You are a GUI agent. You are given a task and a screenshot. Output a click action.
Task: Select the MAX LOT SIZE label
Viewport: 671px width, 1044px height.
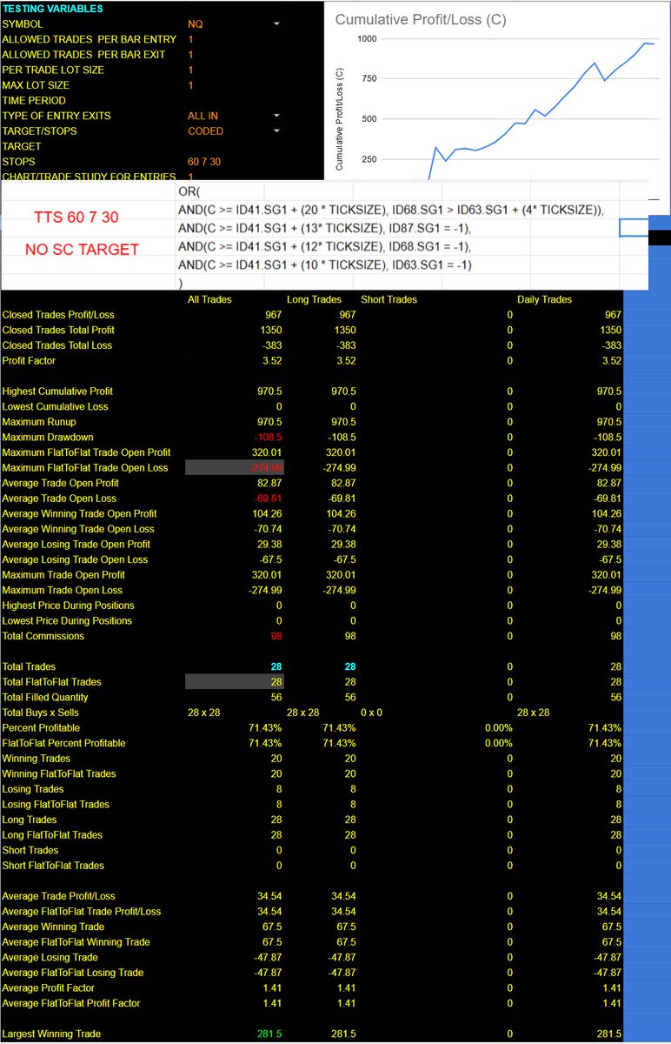point(36,85)
